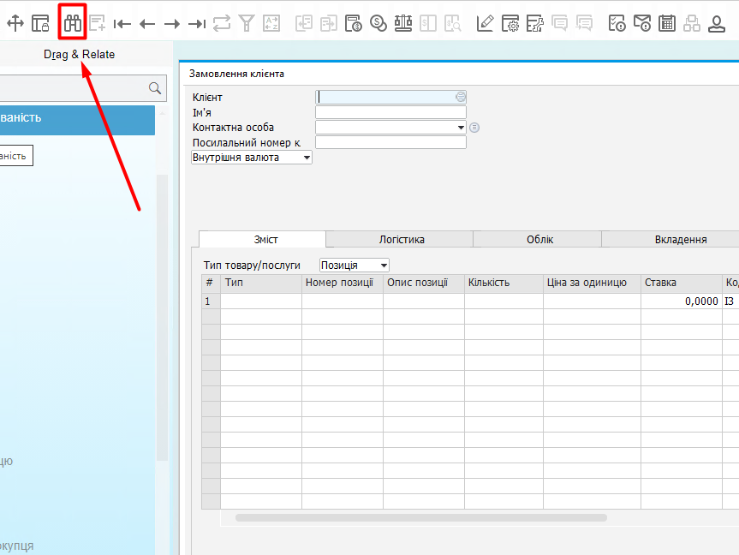Click the scales balance icon
This screenshot has height=555, width=739.
click(x=403, y=23)
